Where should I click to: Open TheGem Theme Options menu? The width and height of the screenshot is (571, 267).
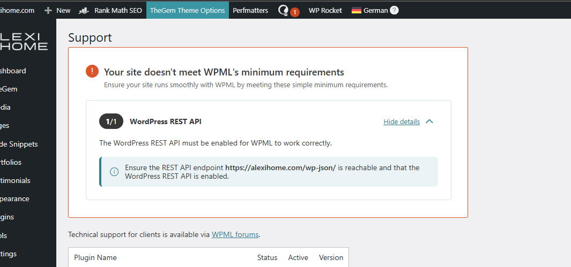pyautogui.click(x=187, y=10)
